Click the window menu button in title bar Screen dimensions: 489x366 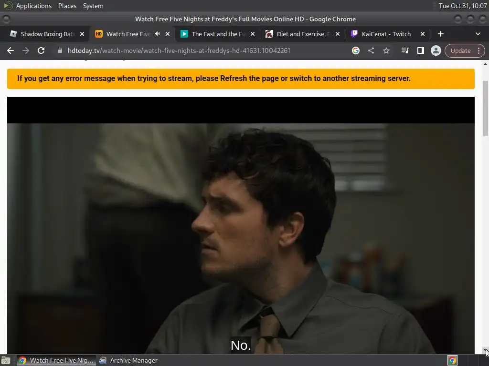tap(6, 19)
